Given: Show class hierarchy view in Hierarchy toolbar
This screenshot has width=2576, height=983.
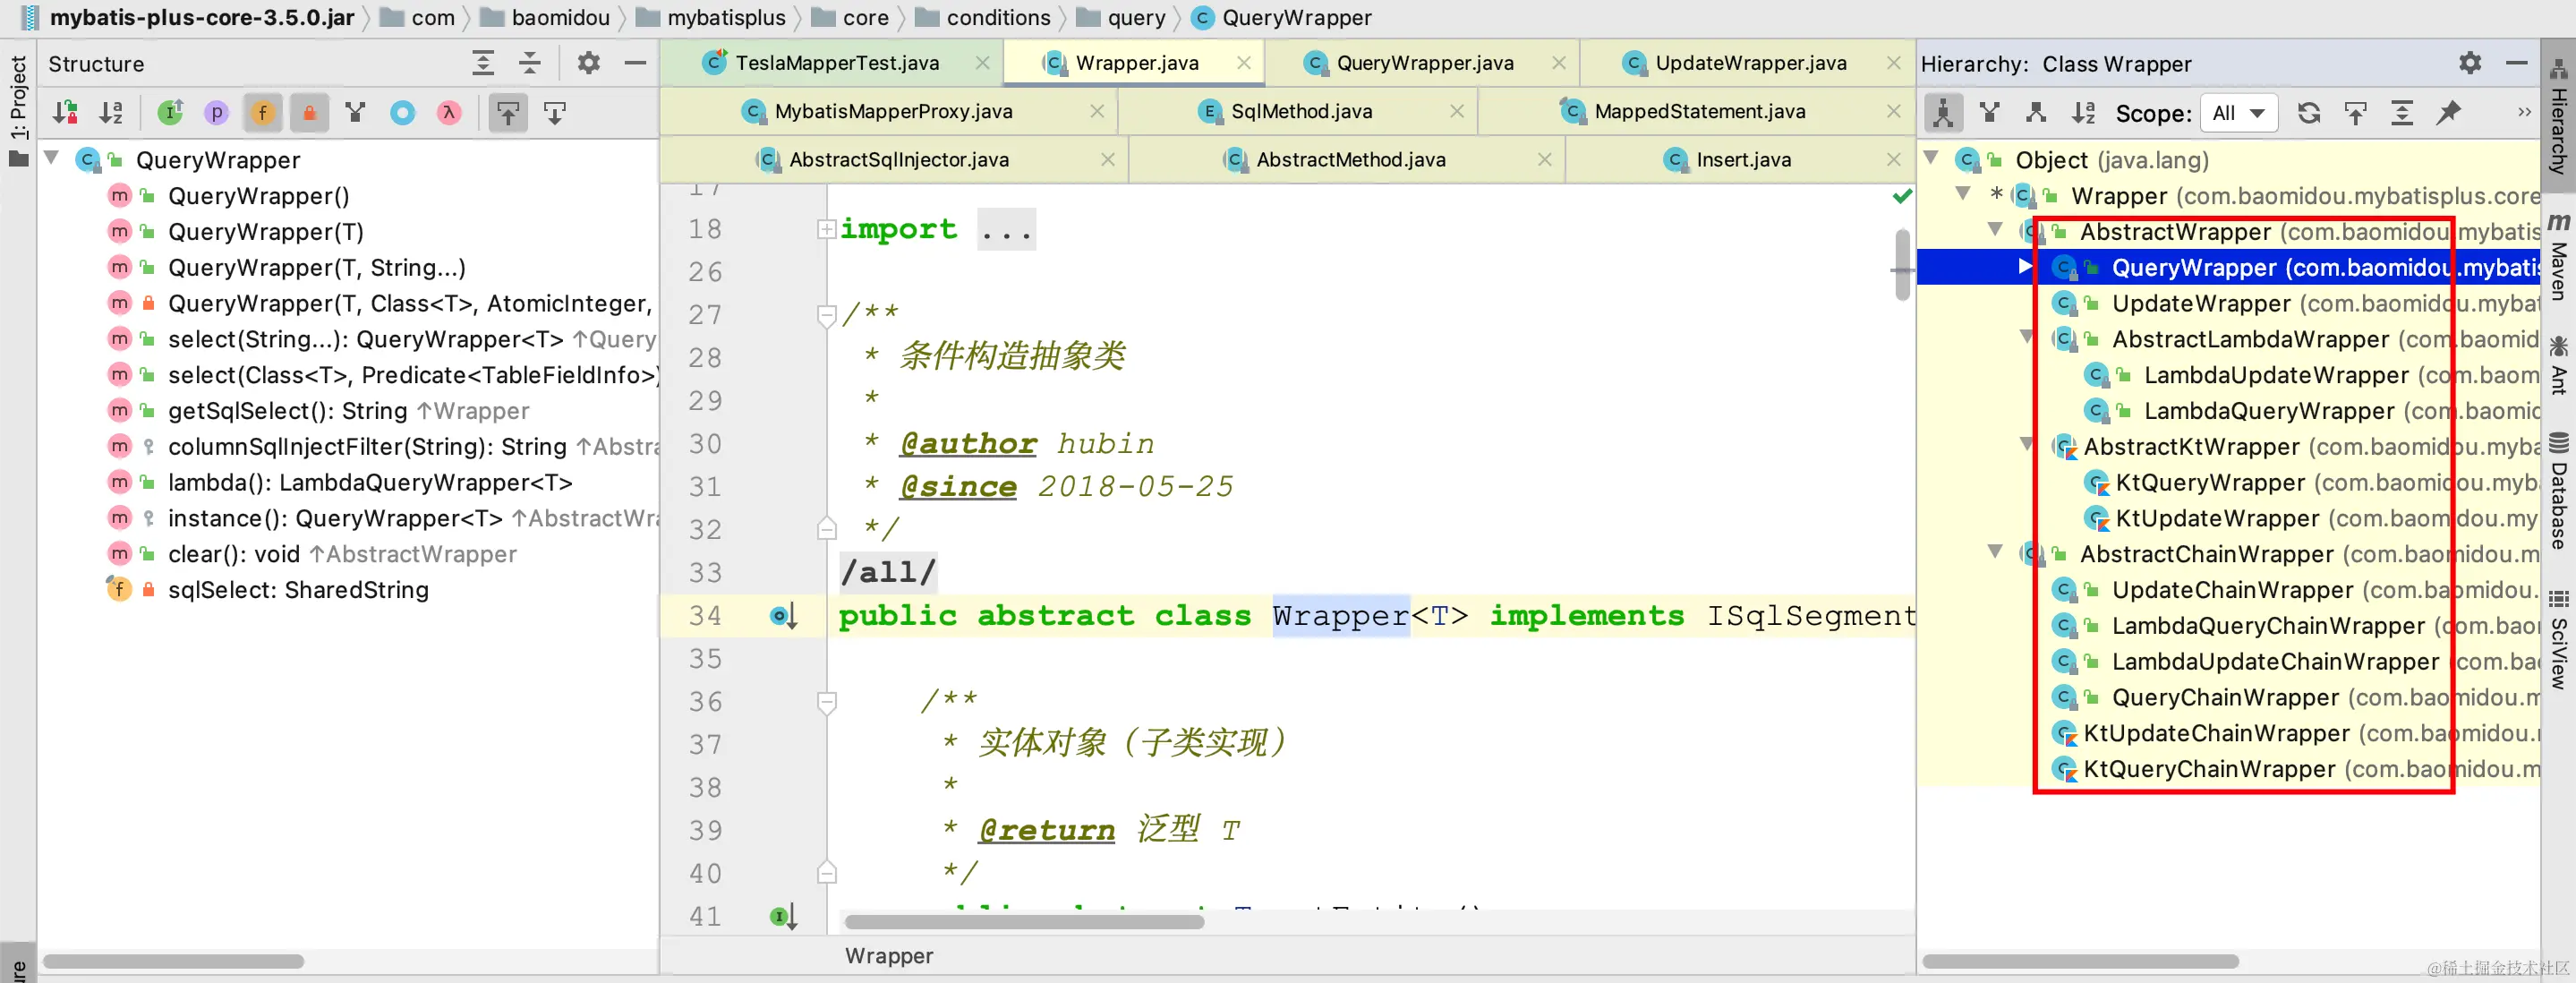Looking at the screenshot, I should (1942, 113).
